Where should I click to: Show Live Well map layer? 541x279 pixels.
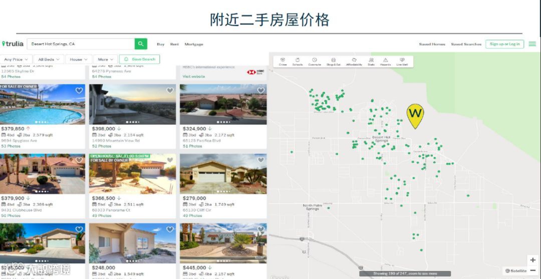tap(402, 61)
